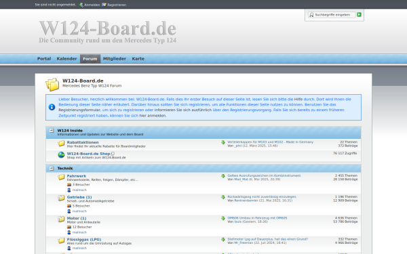The width and height of the screenshot is (407, 254).
Task: Click the 'hier anmelden' link
Action: pyautogui.click(x=153, y=116)
